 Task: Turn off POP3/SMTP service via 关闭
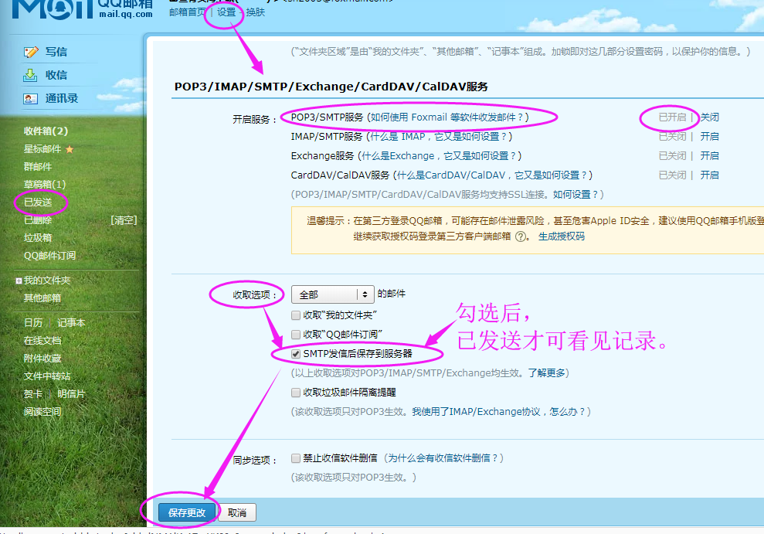(709, 117)
